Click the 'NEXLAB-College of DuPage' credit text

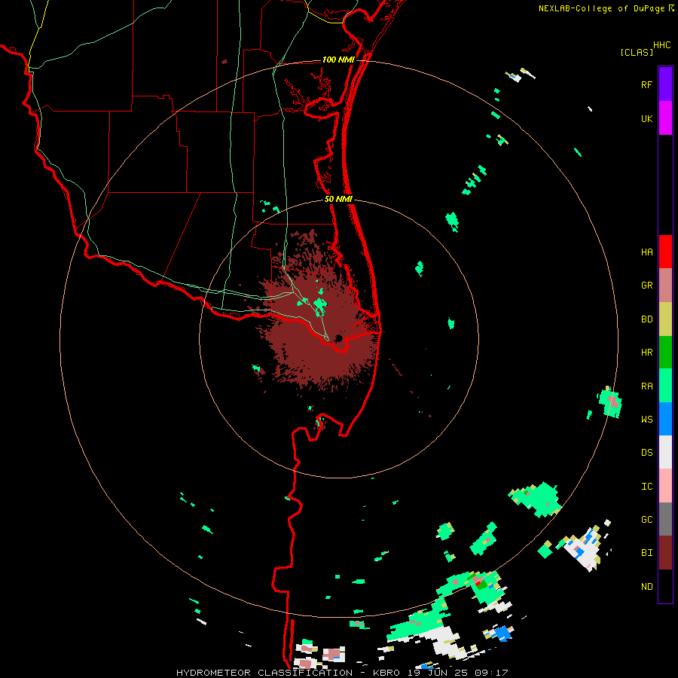point(601,8)
